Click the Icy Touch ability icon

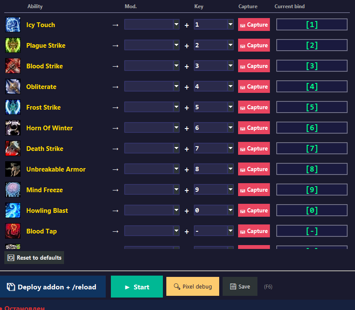pos(13,25)
